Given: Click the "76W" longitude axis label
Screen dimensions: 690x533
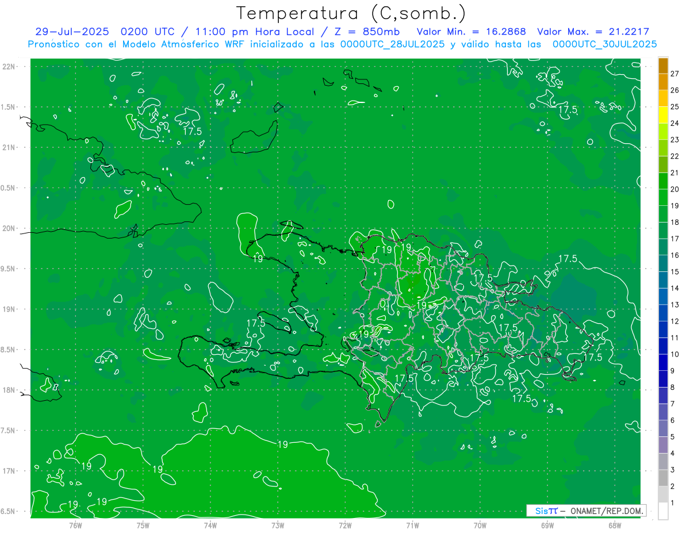Looking at the screenshot, I should click(x=75, y=526).
